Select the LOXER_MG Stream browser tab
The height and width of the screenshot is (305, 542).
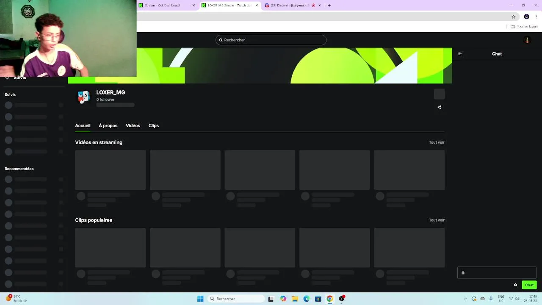coord(230,6)
